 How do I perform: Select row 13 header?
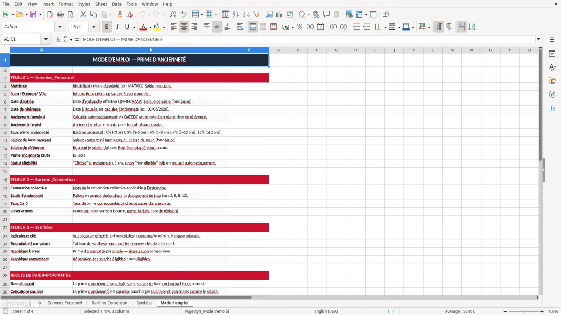(x=5, y=155)
